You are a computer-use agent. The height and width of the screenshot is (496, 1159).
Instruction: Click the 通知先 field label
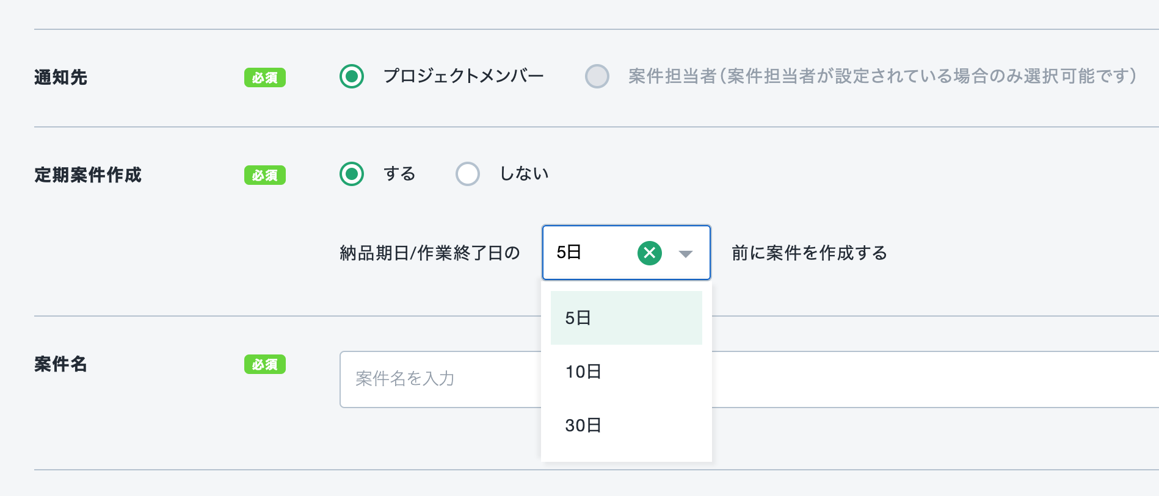click(60, 77)
